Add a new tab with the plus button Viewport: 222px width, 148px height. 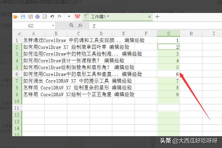coord(157,17)
